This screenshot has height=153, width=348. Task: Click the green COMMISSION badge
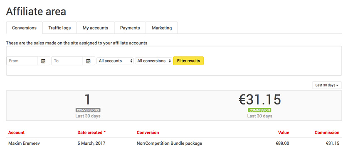(260, 110)
